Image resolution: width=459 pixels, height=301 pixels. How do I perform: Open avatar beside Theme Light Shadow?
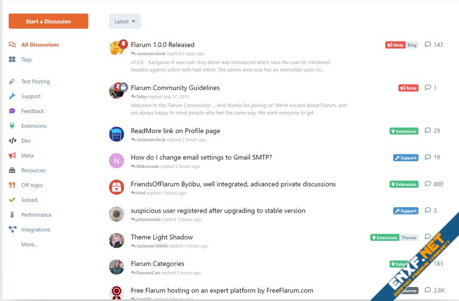click(117, 241)
